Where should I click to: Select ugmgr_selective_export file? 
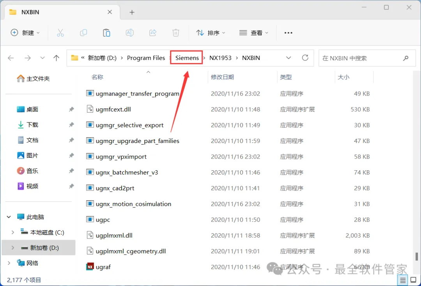pos(129,125)
